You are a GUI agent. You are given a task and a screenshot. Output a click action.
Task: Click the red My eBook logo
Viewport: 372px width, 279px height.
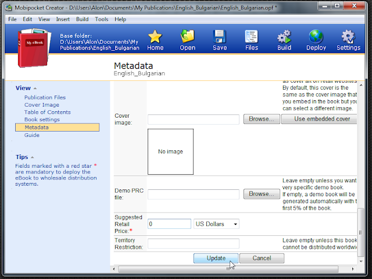(x=34, y=48)
